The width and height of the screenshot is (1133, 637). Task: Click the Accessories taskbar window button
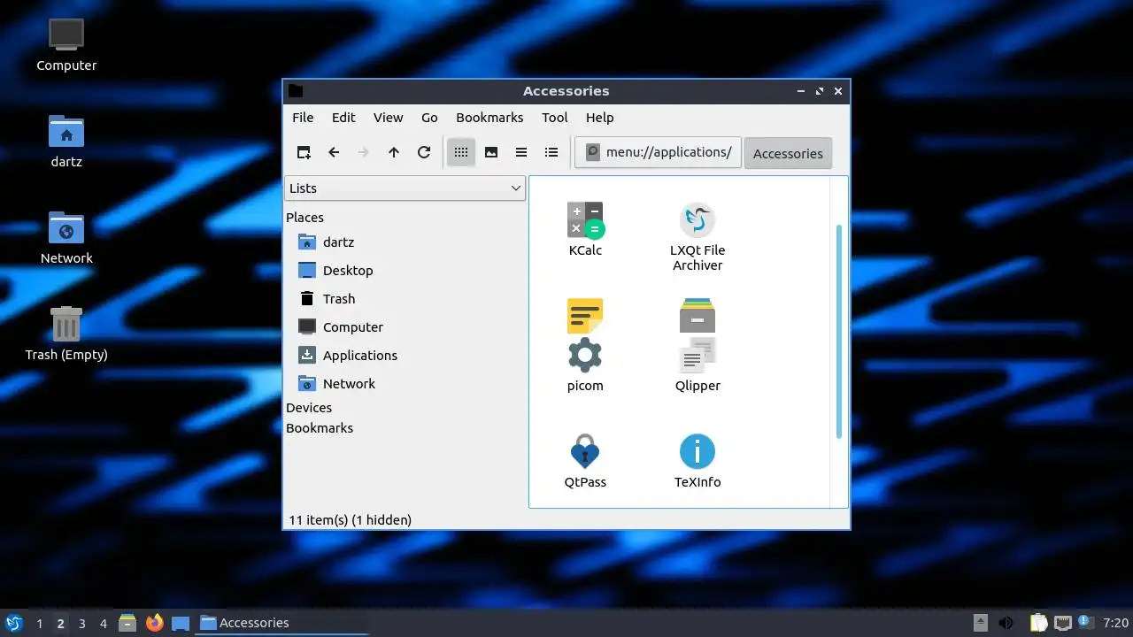[282, 623]
